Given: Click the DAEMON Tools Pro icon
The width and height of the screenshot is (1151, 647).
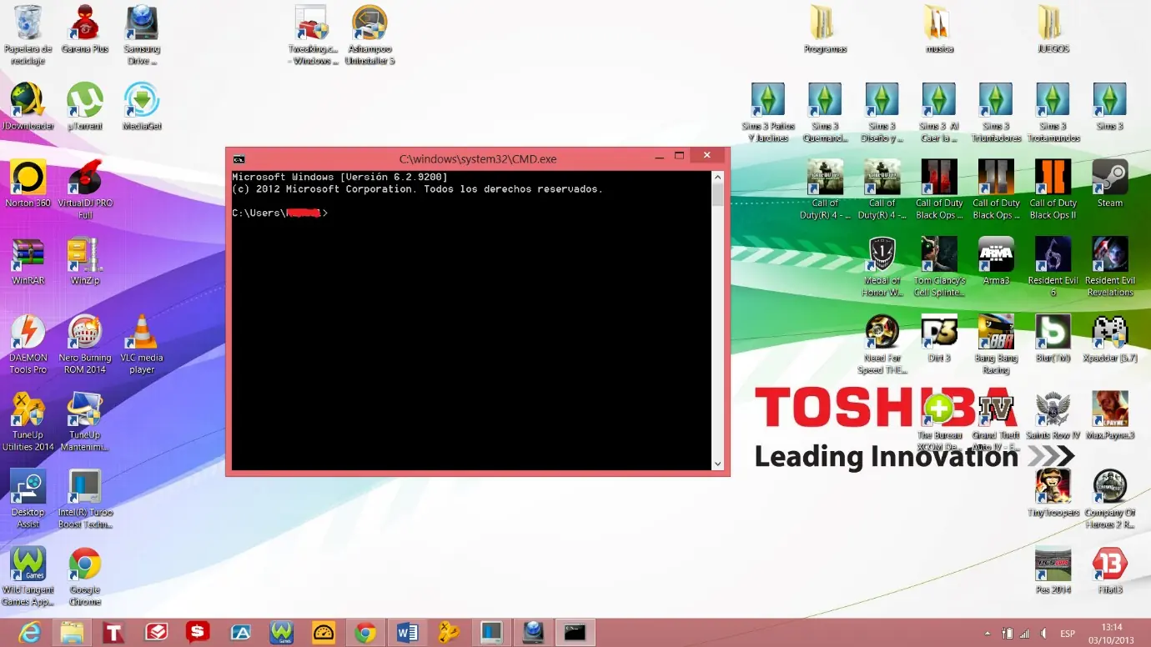Looking at the screenshot, I should 28,344.
